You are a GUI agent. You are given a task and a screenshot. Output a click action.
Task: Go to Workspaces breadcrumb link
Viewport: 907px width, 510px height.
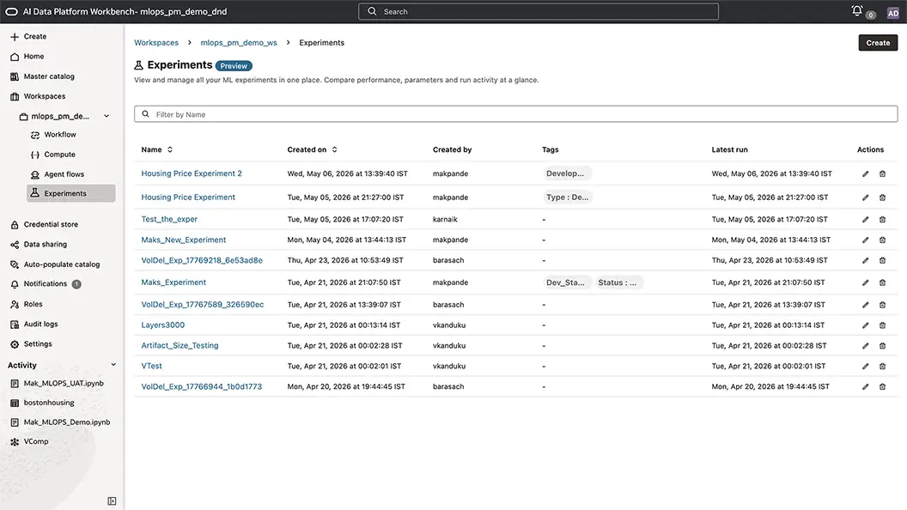click(156, 43)
